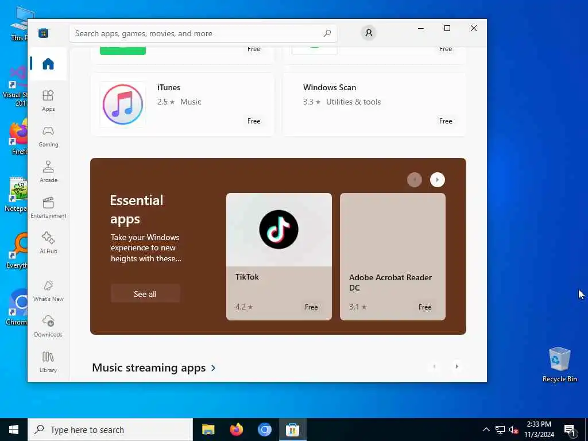Image resolution: width=588 pixels, height=441 pixels.
Task: Show hidden system tray icons
Action: pos(486,430)
